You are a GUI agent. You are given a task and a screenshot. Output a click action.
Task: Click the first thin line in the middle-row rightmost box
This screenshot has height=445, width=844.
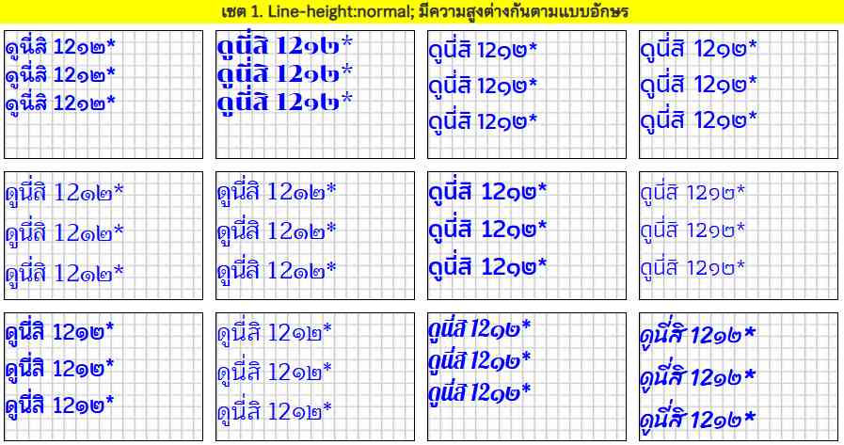coord(693,194)
